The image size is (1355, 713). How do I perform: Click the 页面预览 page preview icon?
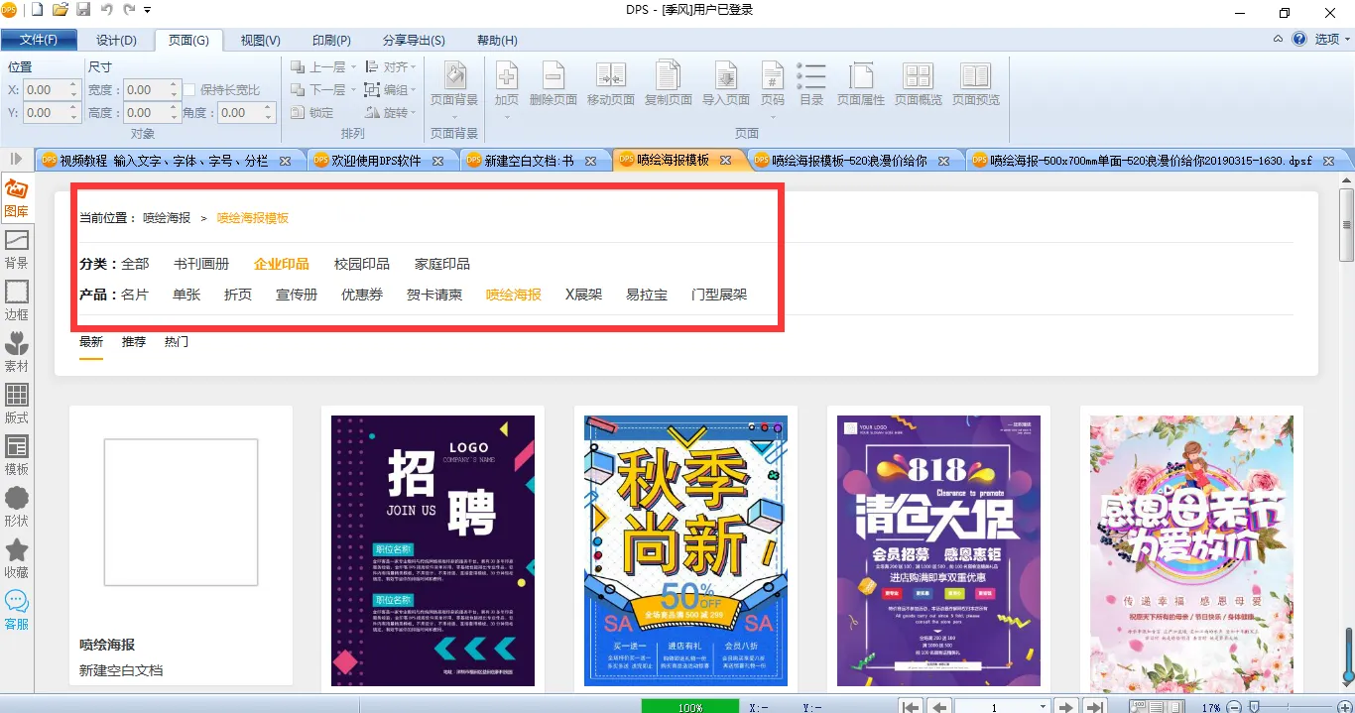pyautogui.click(x=975, y=83)
